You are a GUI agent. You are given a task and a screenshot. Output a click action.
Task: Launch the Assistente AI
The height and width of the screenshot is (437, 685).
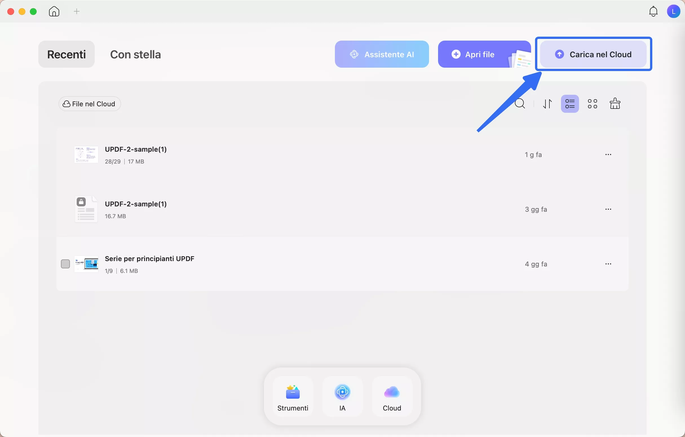pos(381,54)
